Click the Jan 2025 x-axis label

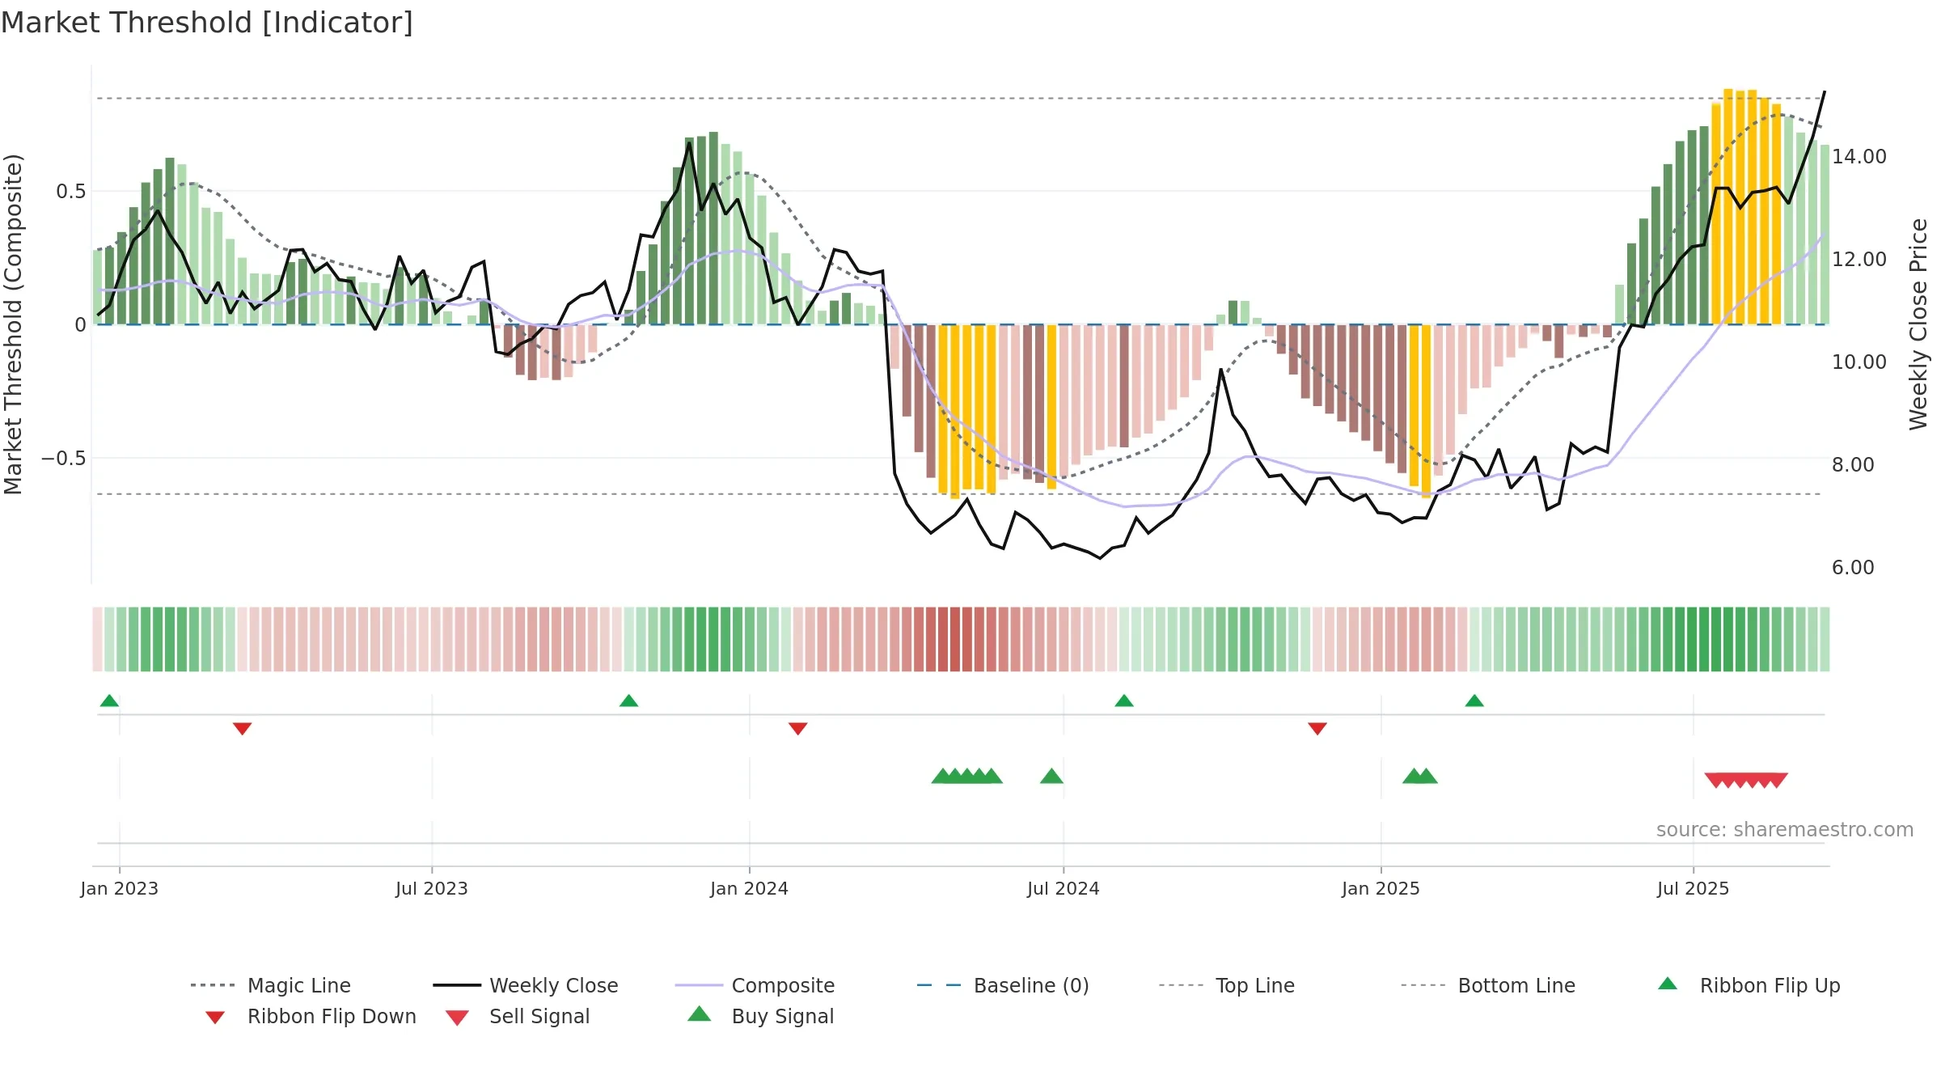1381,888
